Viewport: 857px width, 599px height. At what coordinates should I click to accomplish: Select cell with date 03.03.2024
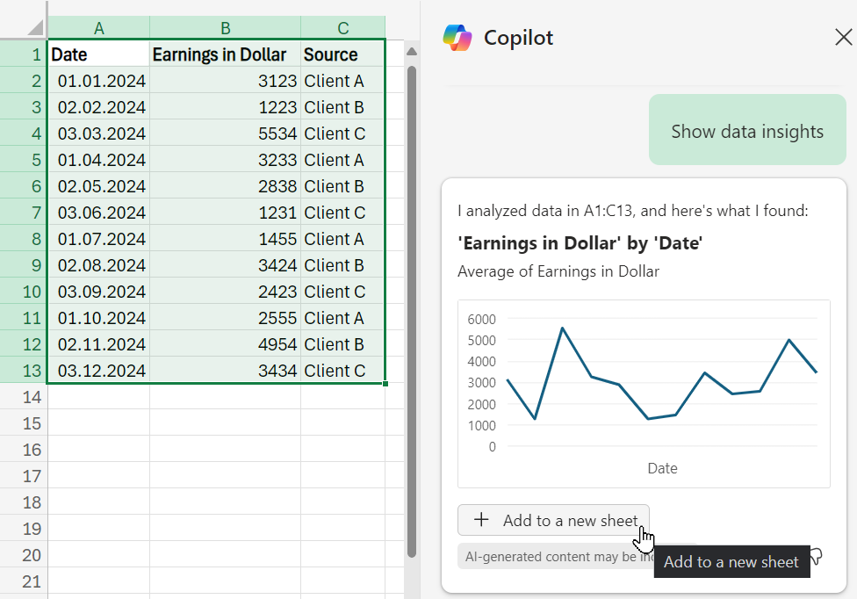[x=98, y=133]
